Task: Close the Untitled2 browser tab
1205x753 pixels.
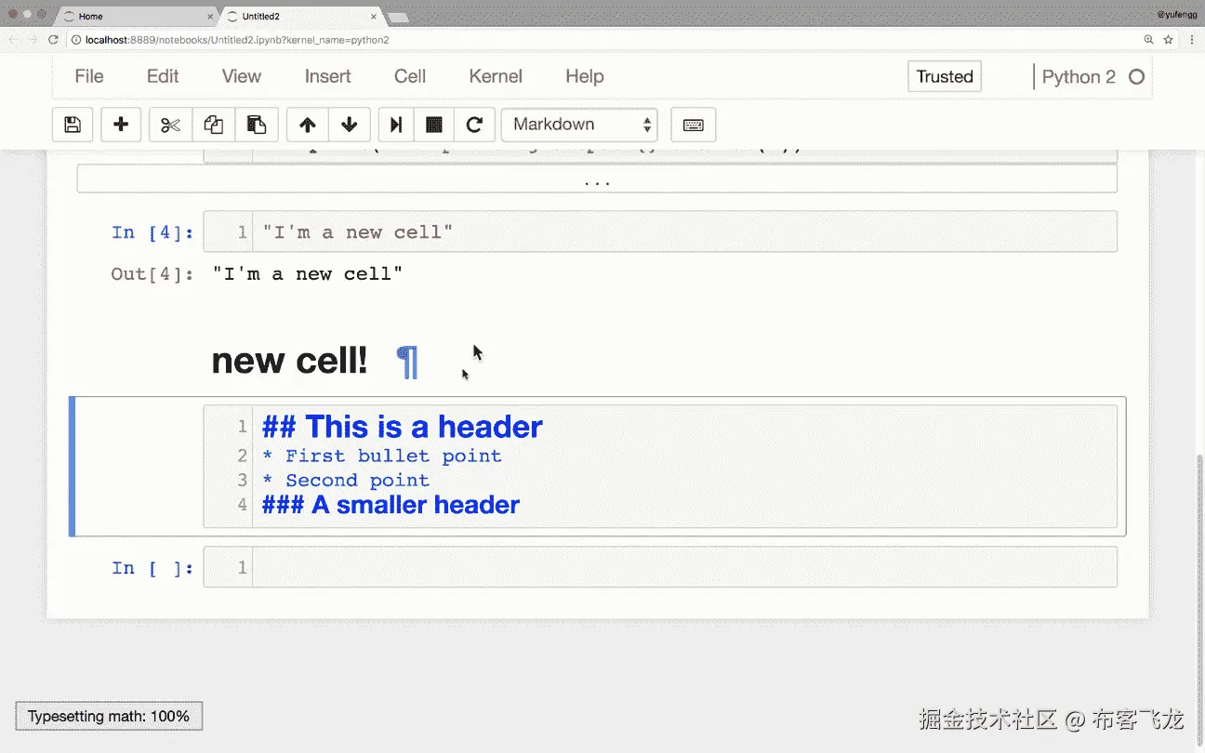Action: point(375,16)
